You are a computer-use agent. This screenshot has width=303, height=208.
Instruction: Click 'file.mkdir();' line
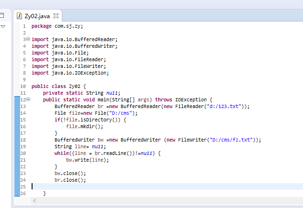point(84,126)
